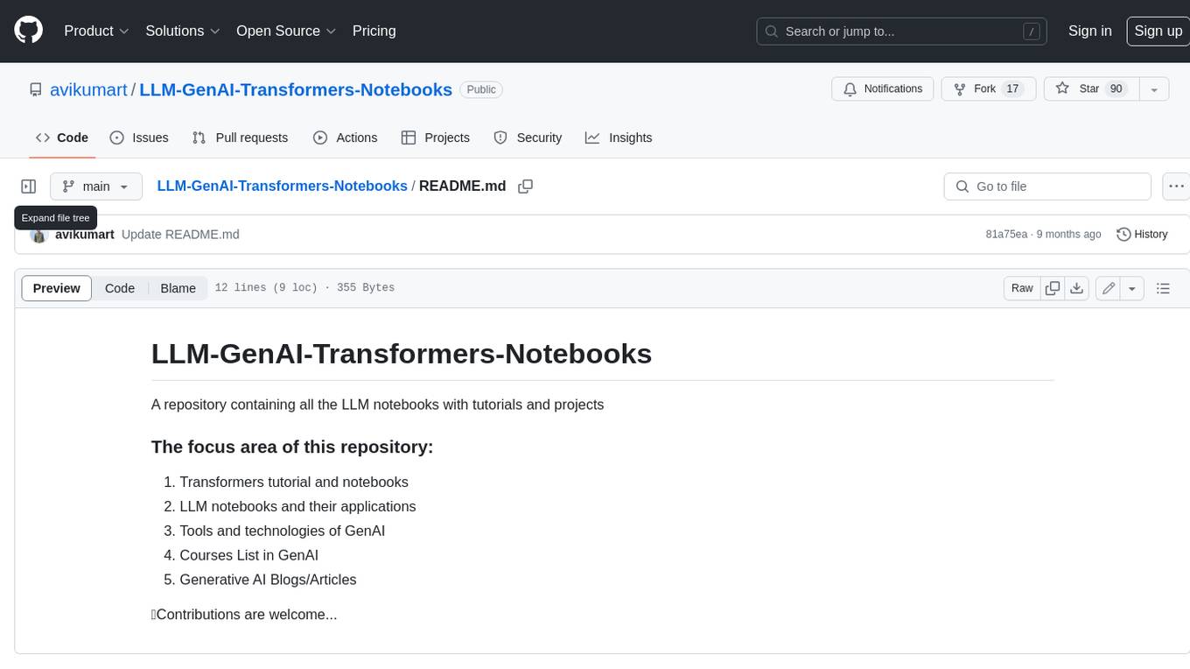The height and width of the screenshot is (669, 1190).
Task: Expand the Open Source menu
Action: click(x=286, y=31)
